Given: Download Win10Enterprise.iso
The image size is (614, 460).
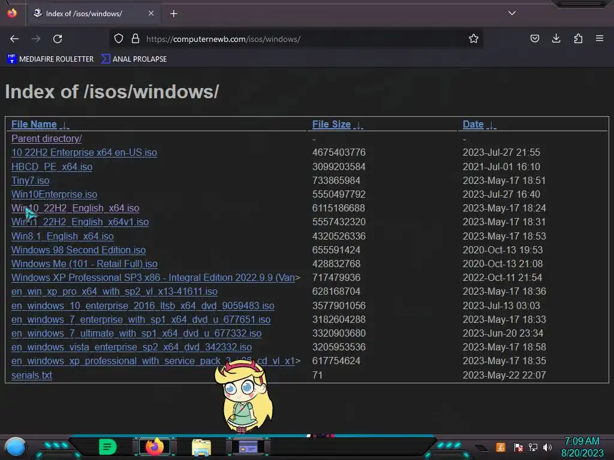Looking at the screenshot, I should (54, 195).
